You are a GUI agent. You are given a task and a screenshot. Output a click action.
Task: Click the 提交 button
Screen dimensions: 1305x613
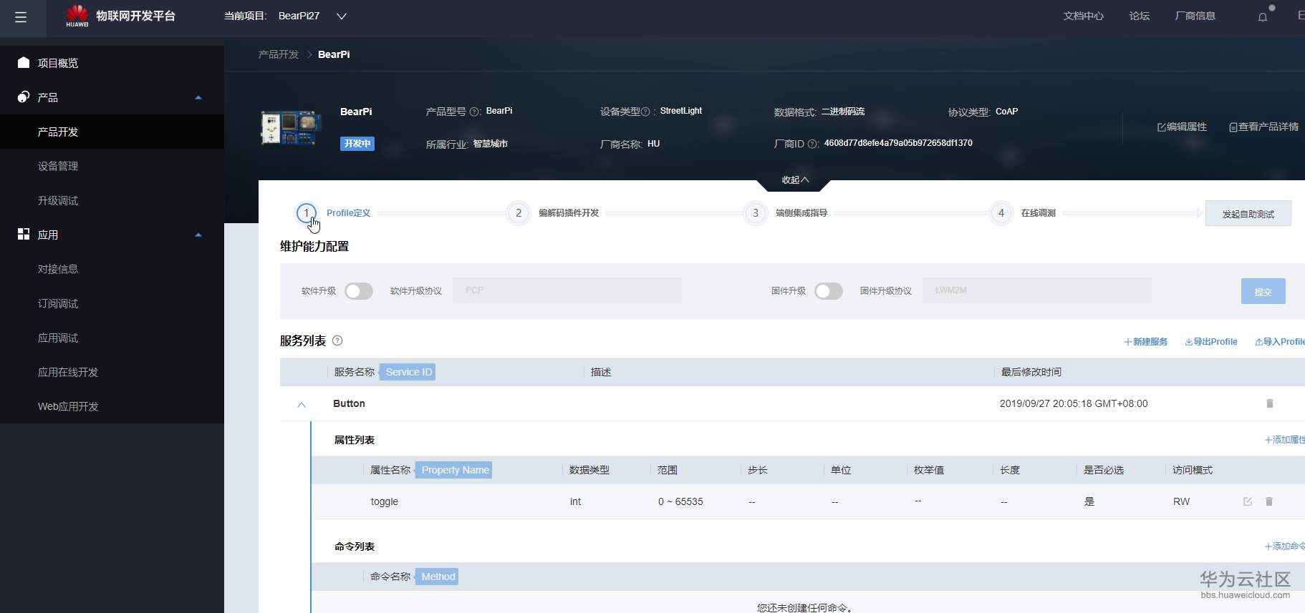[1263, 291]
